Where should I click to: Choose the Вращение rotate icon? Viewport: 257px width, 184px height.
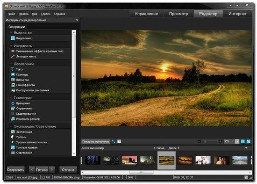13,103
